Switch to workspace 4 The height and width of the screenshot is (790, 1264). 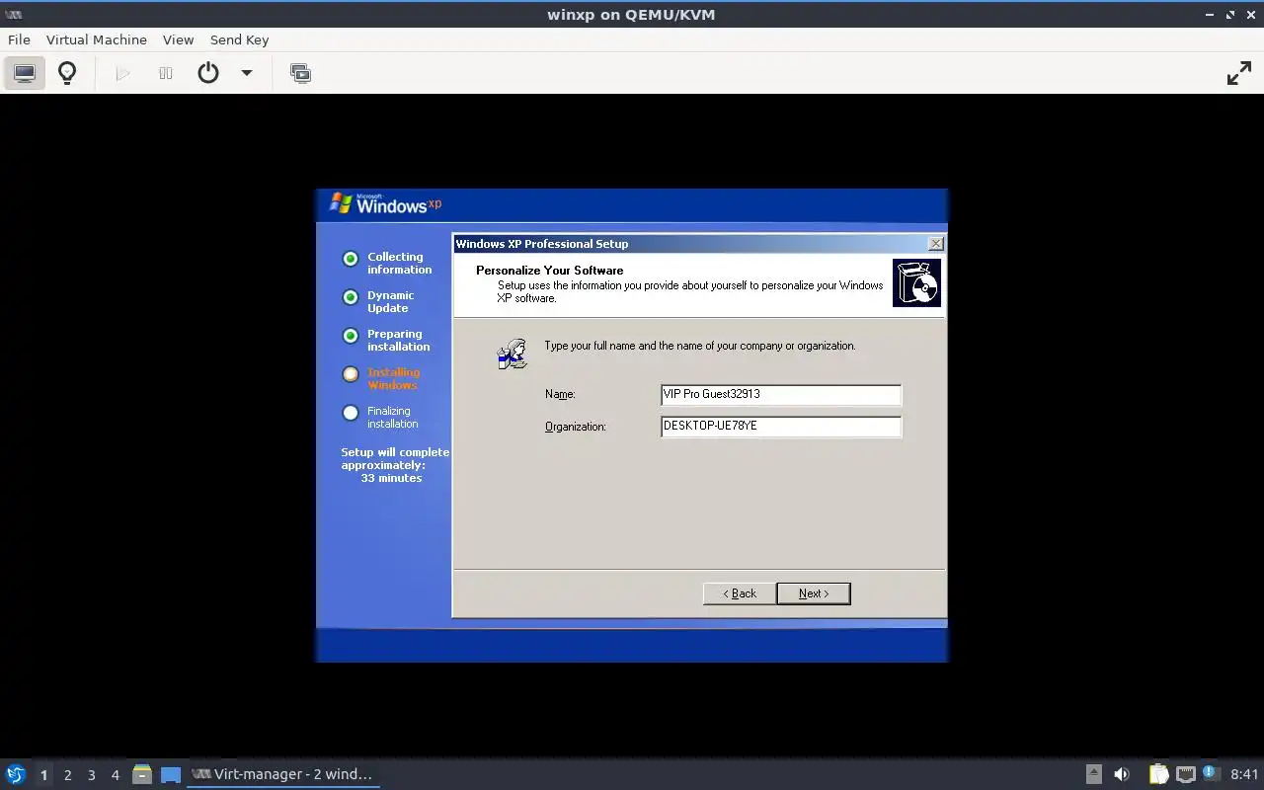(x=115, y=775)
